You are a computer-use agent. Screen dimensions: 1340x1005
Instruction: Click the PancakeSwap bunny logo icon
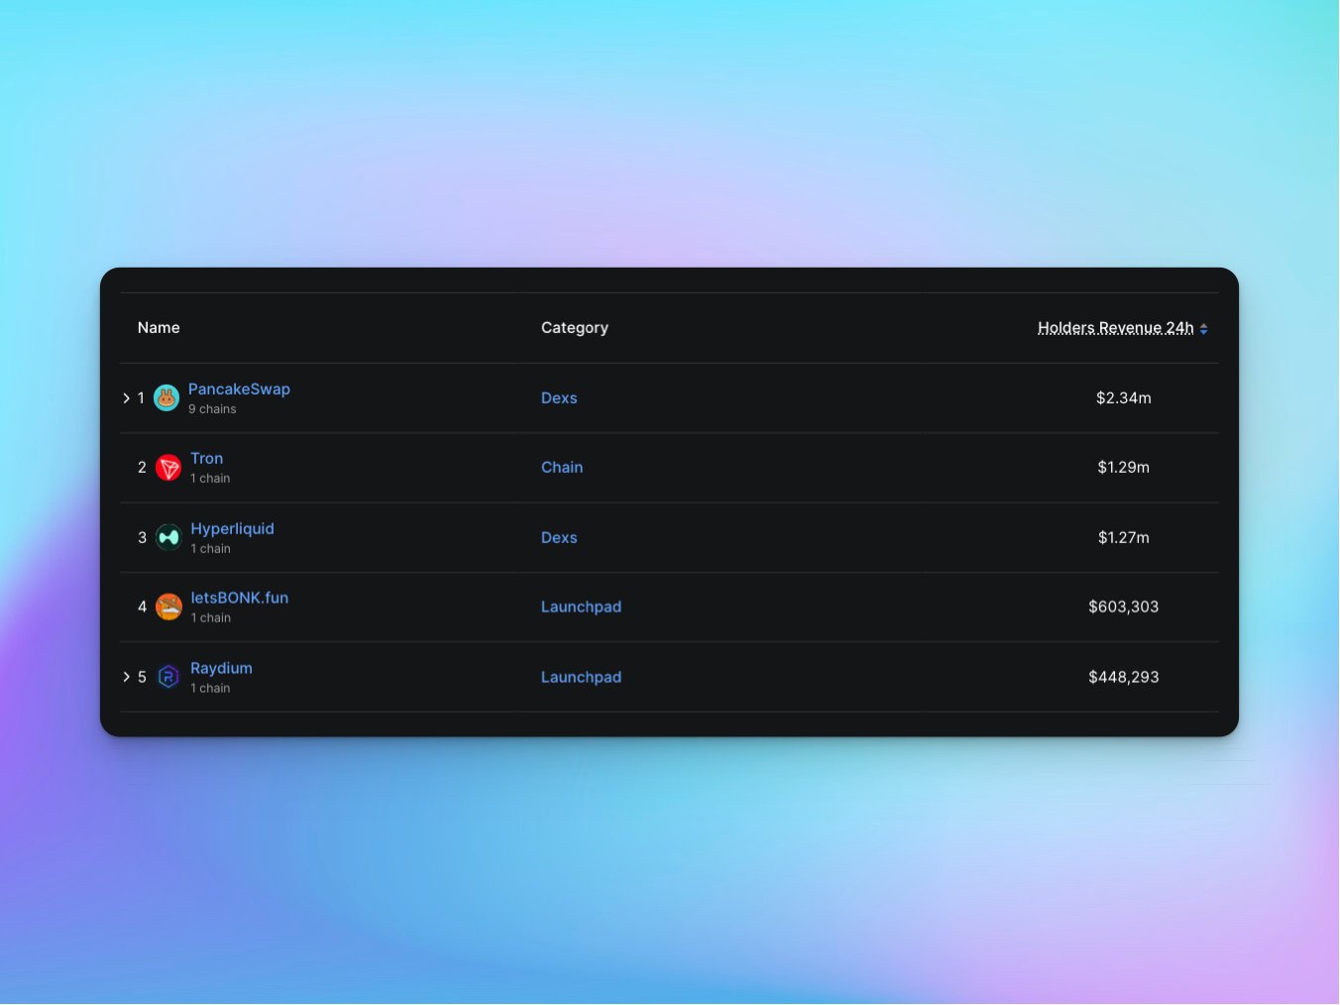[x=167, y=398]
